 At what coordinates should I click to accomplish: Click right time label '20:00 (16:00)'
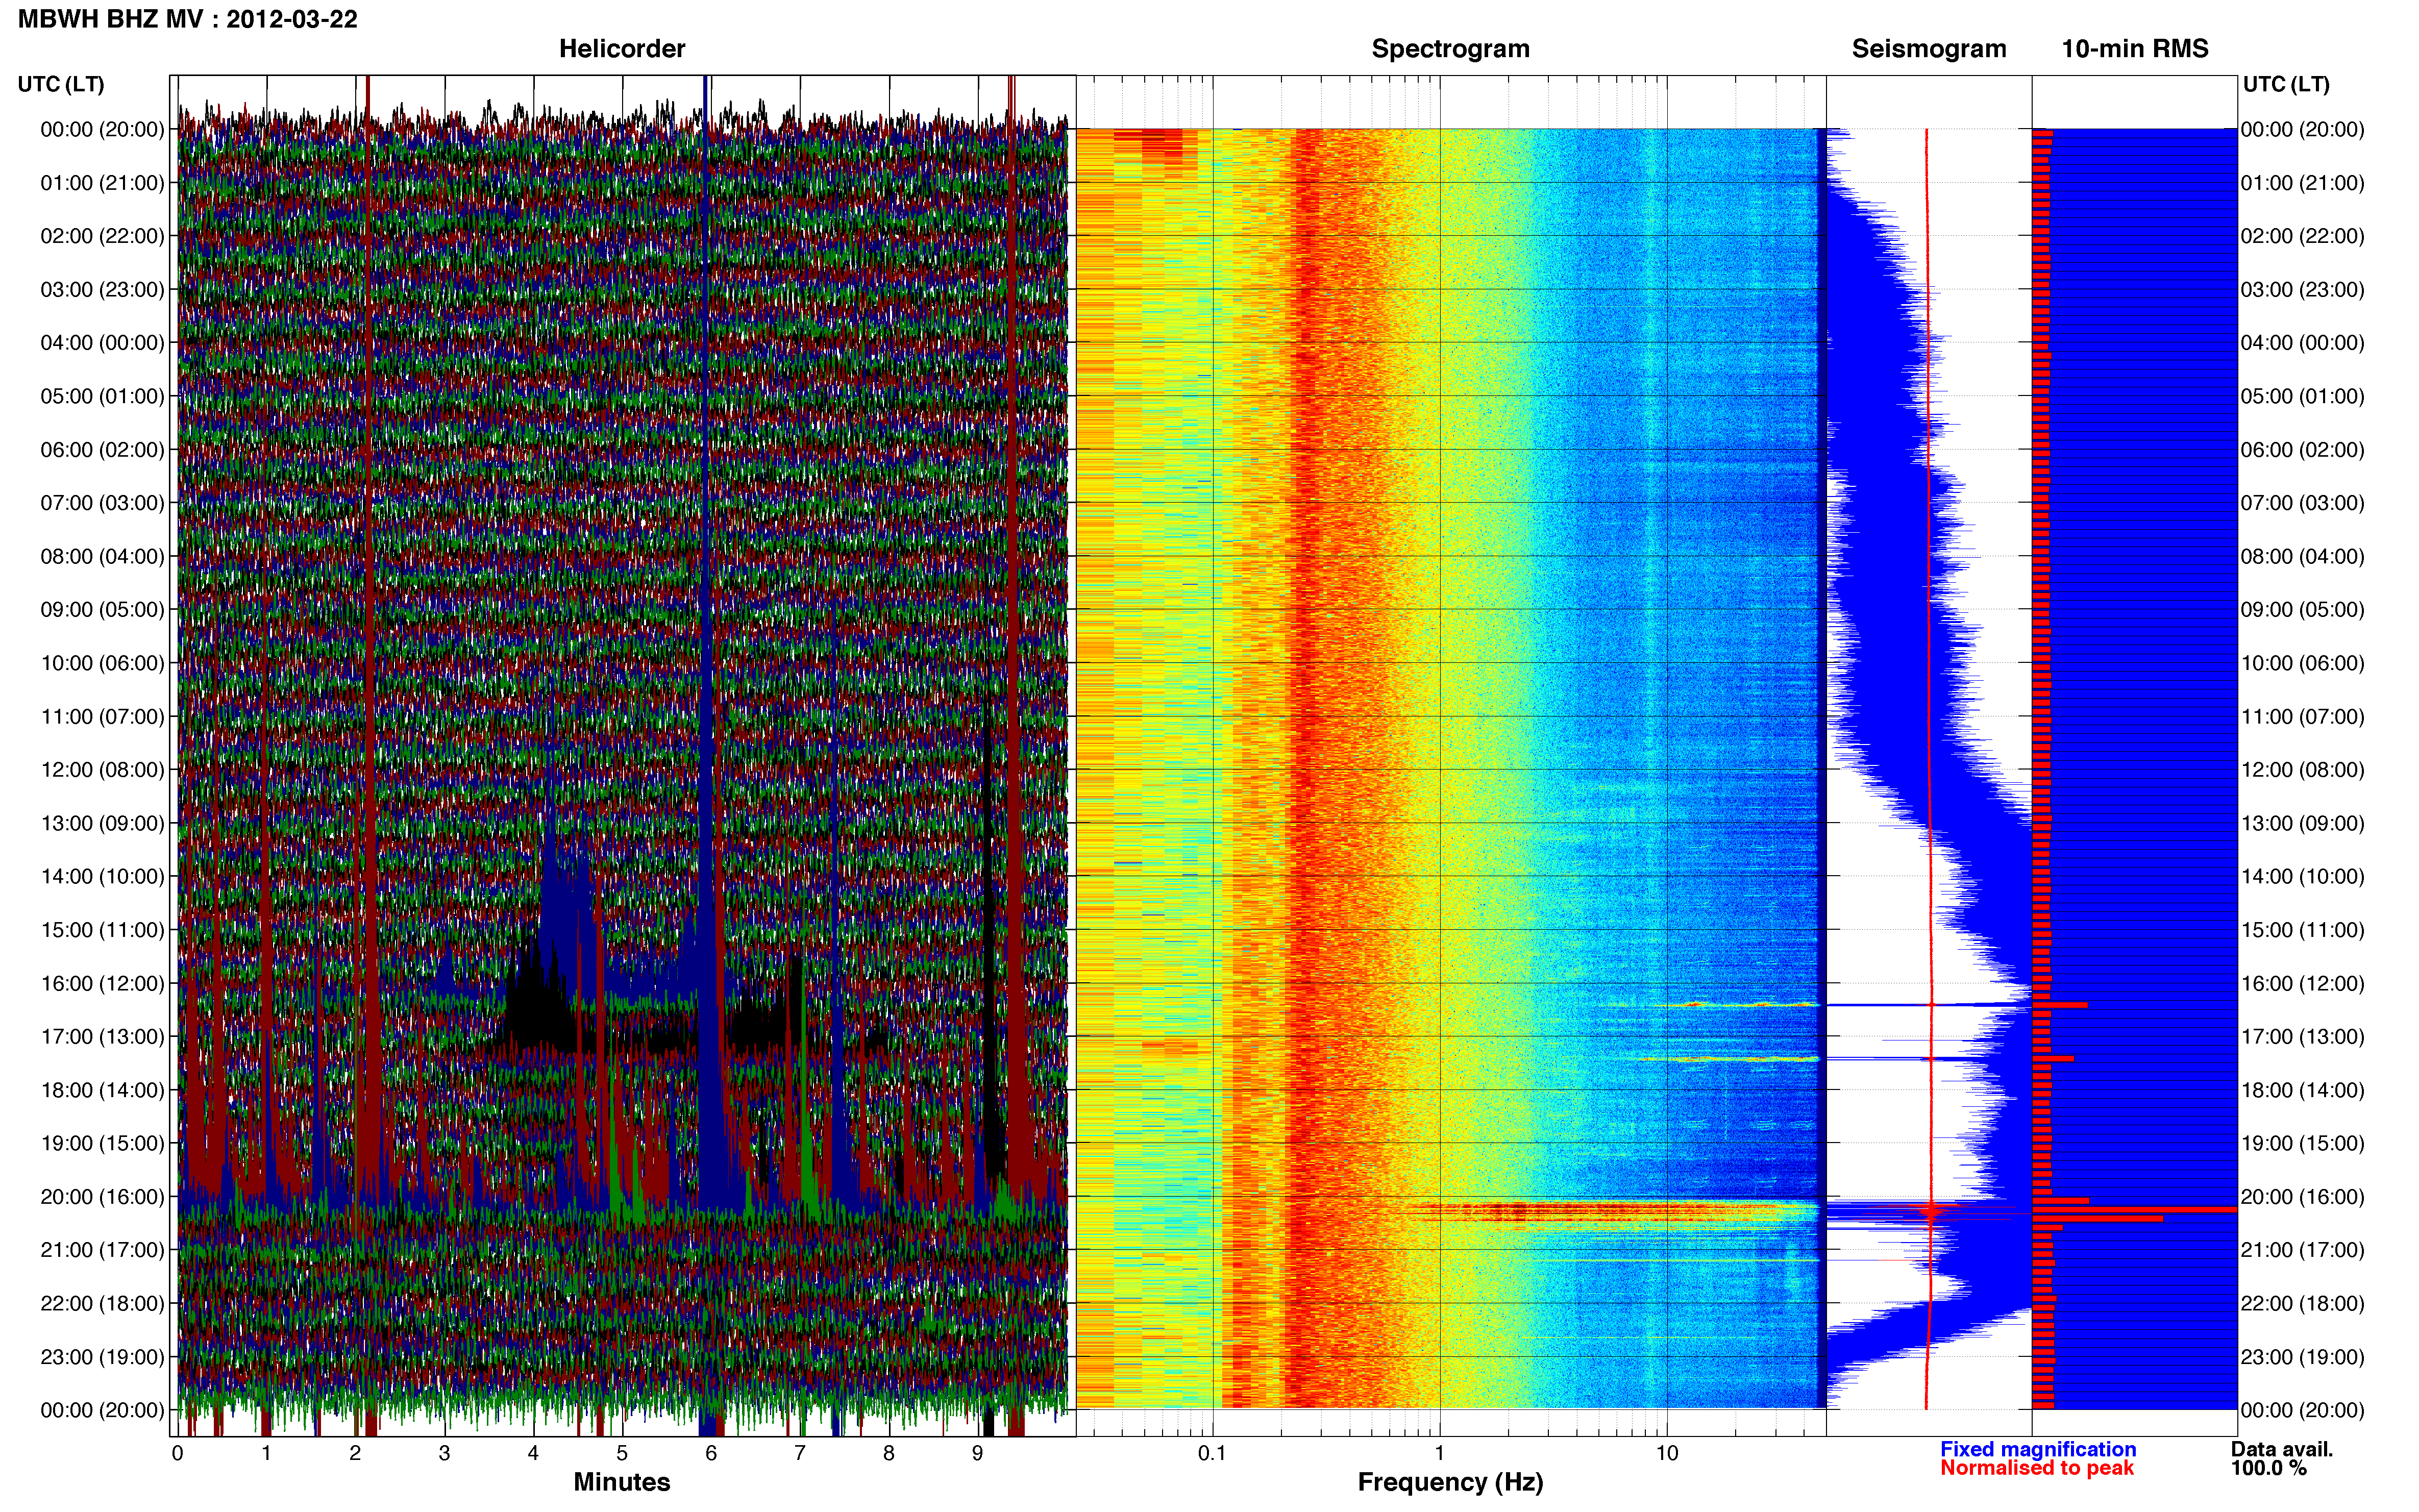[x=2303, y=1197]
